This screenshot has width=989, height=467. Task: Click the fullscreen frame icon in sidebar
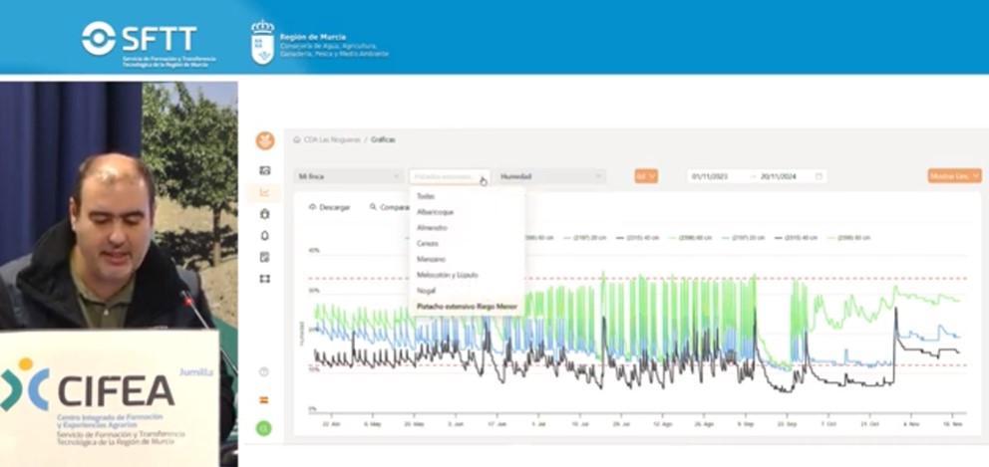265,279
